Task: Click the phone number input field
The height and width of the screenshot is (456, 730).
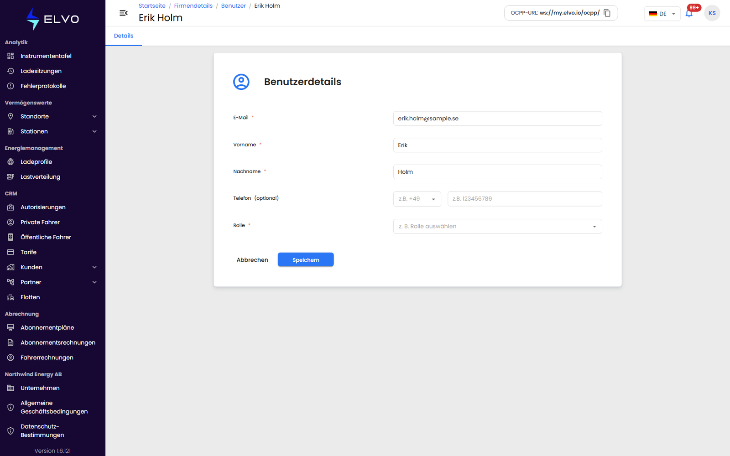Action: pyautogui.click(x=525, y=199)
